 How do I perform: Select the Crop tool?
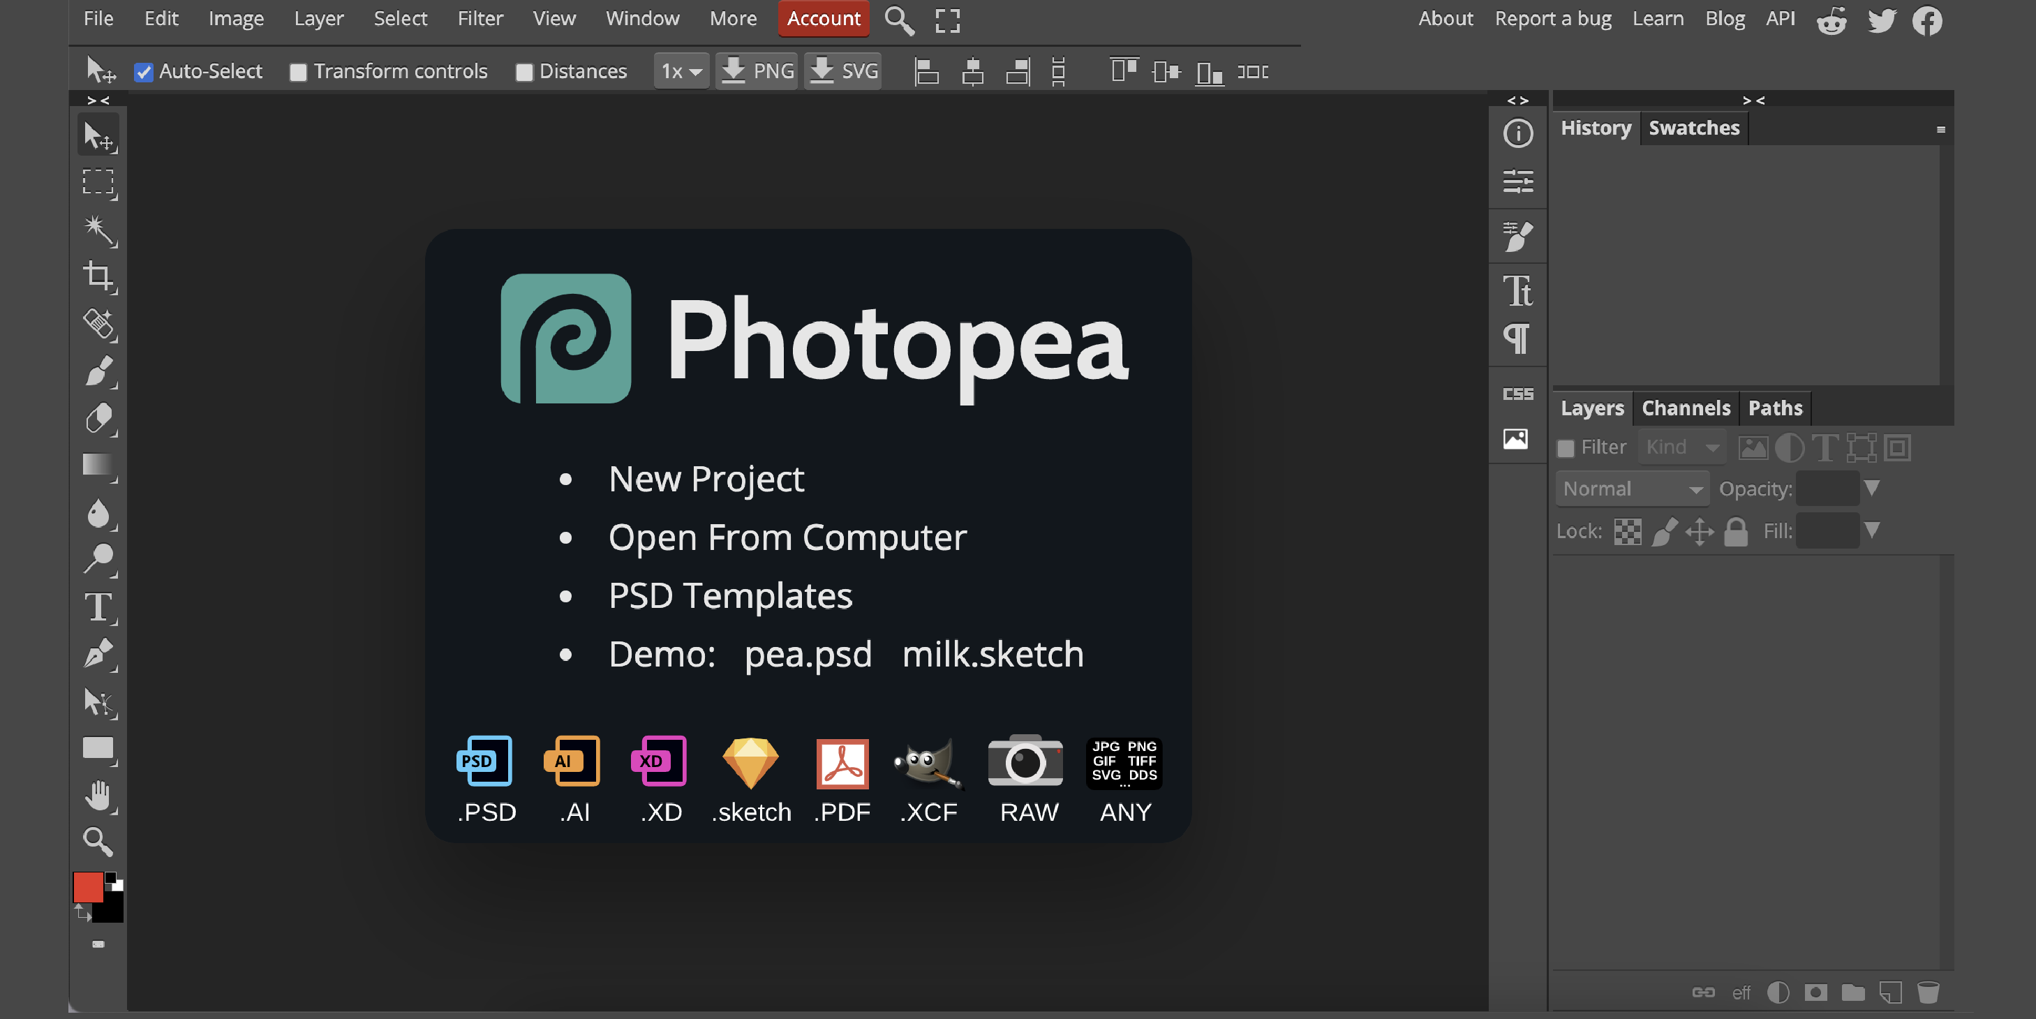[98, 276]
